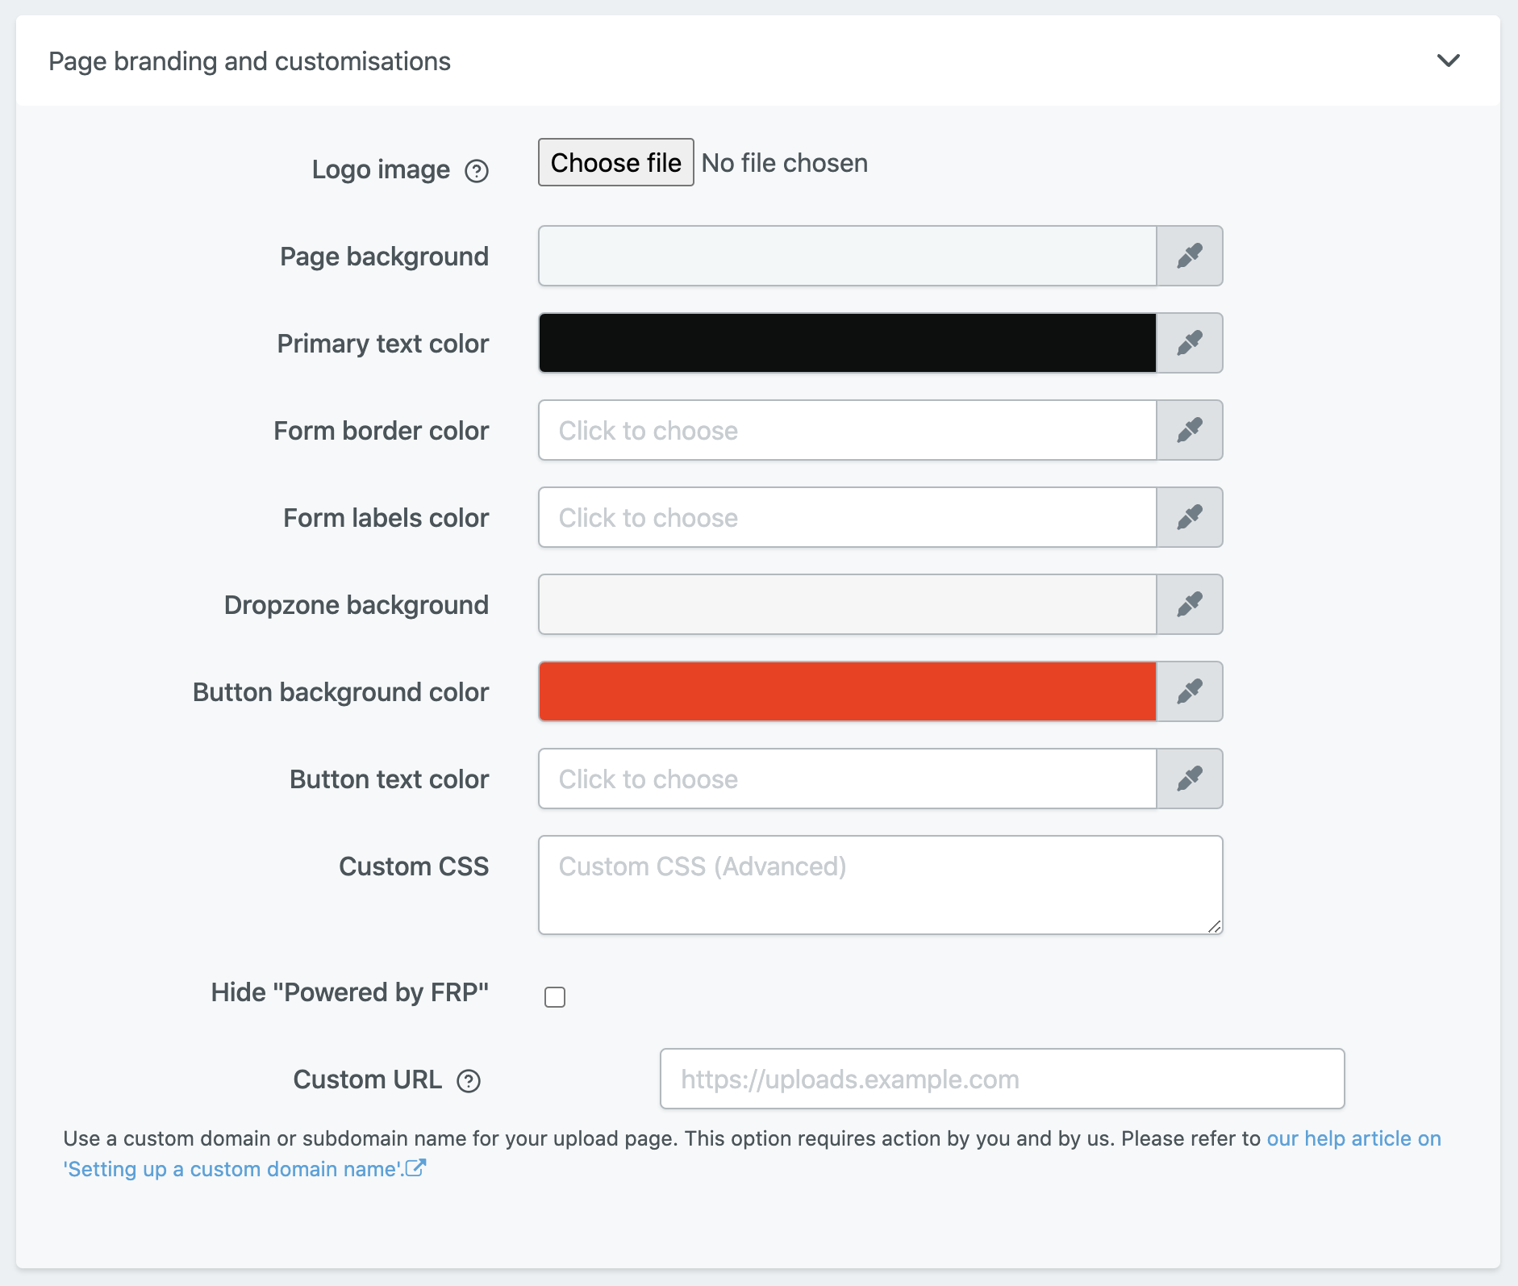Open the Custom URL help tooltip
1518x1286 pixels.
tap(469, 1080)
